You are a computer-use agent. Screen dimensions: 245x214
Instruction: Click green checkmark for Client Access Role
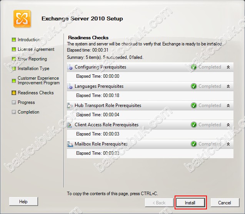coord(194,125)
